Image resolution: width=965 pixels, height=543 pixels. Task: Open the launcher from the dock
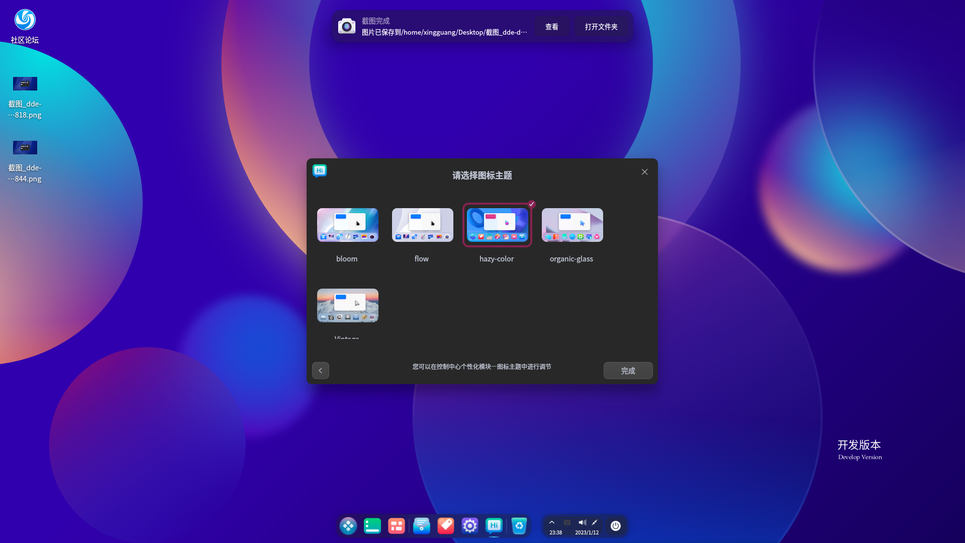pyautogui.click(x=348, y=526)
